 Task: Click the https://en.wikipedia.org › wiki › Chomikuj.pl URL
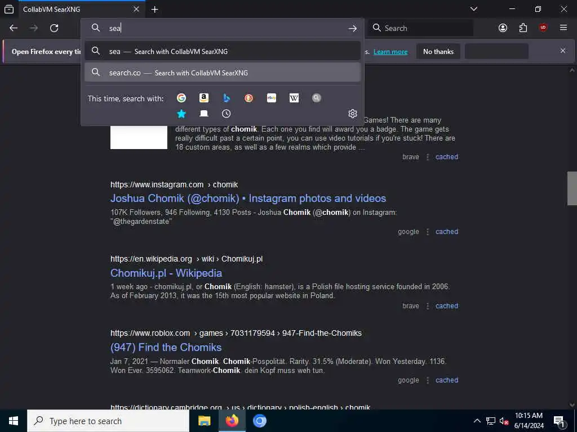point(187,259)
